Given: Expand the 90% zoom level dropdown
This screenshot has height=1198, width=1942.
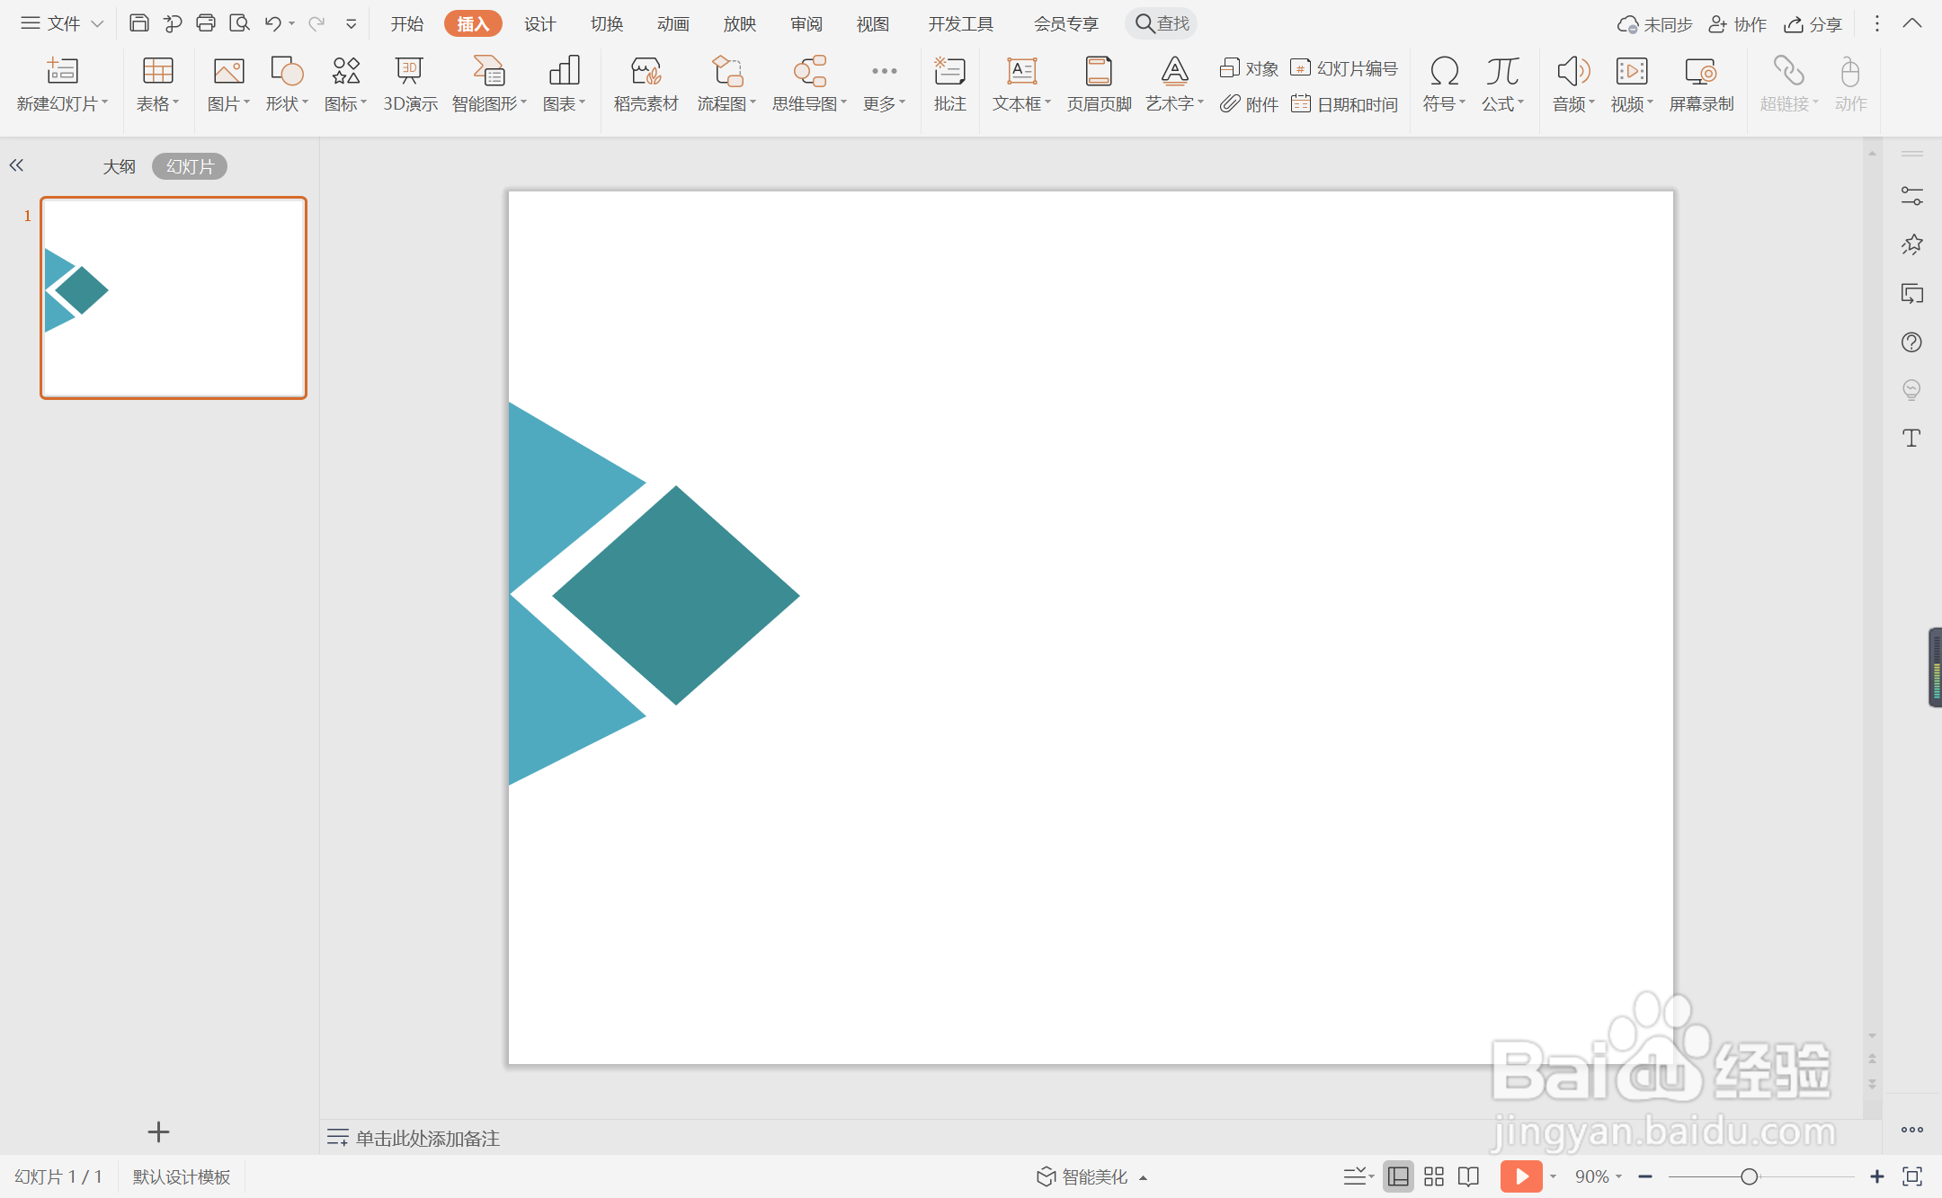Looking at the screenshot, I should coord(1598,1176).
